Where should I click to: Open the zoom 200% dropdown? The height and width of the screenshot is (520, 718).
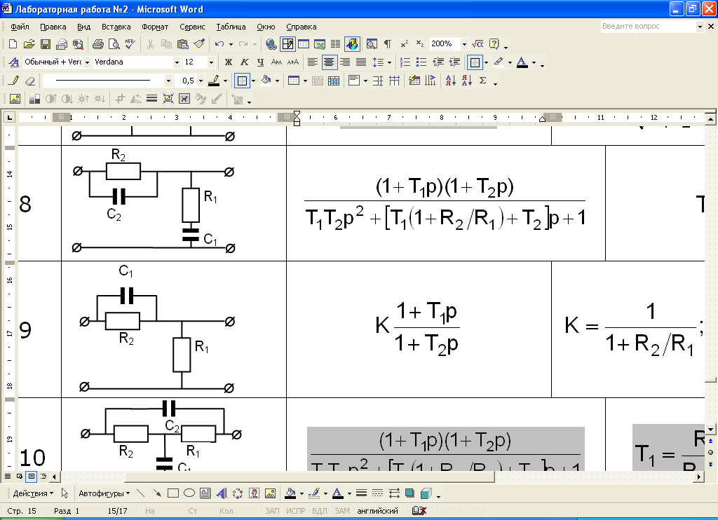[464, 44]
